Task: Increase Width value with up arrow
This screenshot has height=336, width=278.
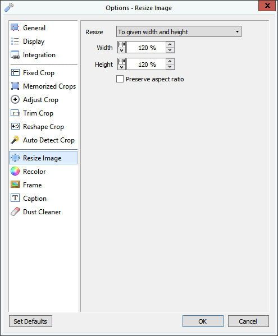Action: click(x=170, y=44)
